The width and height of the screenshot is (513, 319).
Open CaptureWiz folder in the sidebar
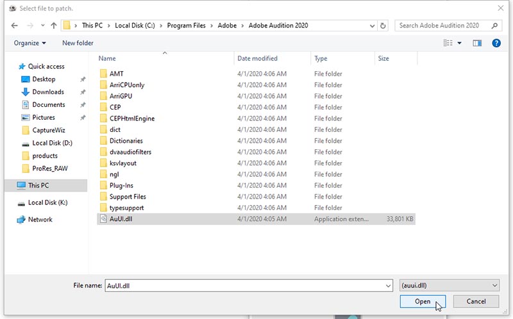(44, 130)
